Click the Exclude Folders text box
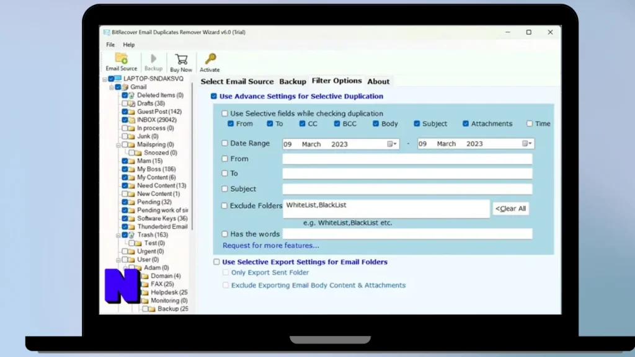Screen dimensions: 635x357 [386, 209]
